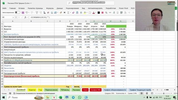Screen dimensions: 178x100
Task: Open the red Озон sheet tab
Action: tap(85, 90)
